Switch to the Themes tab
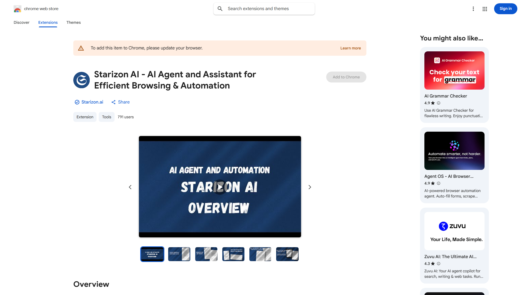Image resolution: width=525 pixels, height=295 pixels. pos(73,22)
